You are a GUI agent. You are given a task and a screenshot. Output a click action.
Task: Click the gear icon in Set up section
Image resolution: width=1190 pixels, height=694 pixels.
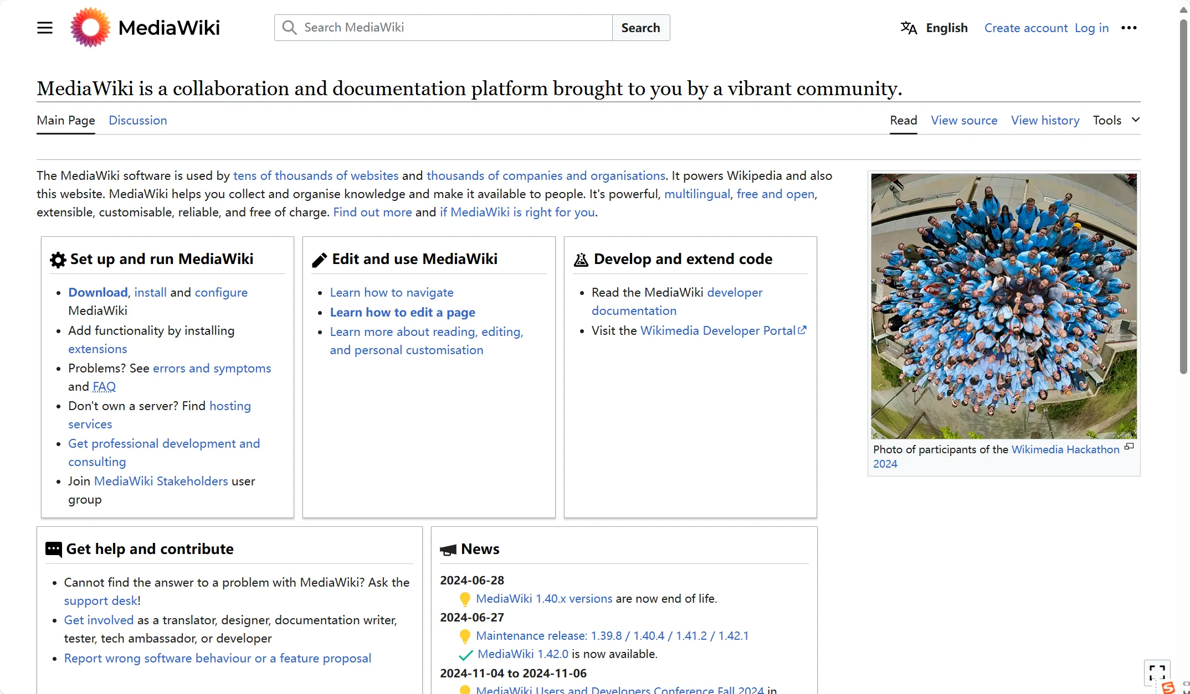pyautogui.click(x=58, y=260)
